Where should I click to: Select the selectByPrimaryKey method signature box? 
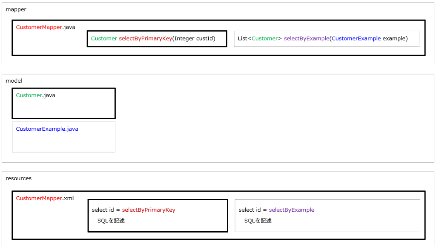tap(156, 38)
